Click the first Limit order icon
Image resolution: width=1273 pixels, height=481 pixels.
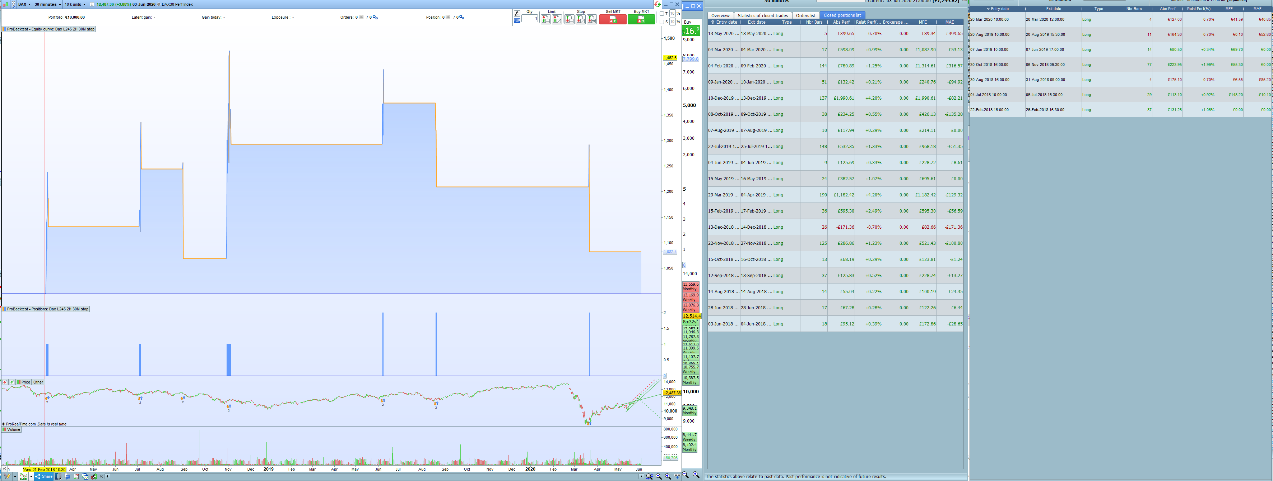coord(545,20)
